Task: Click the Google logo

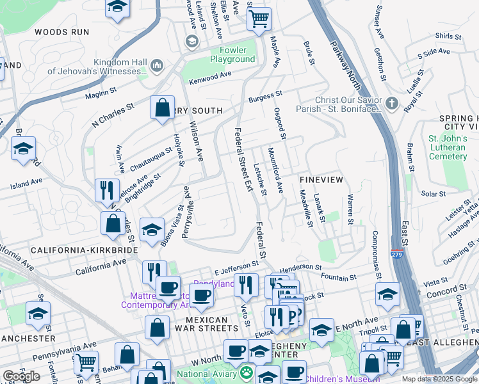Action: click(21, 376)
